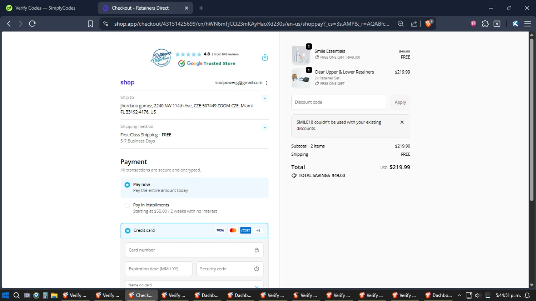
Task: Click the pink shield extension icon
Action: pyautogui.click(x=473, y=24)
